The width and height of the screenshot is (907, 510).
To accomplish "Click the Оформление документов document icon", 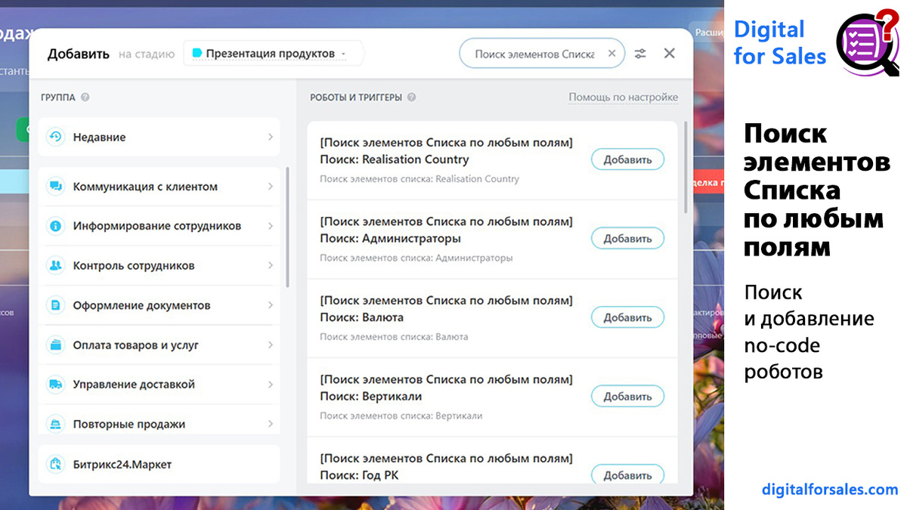I will [x=55, y=305].
